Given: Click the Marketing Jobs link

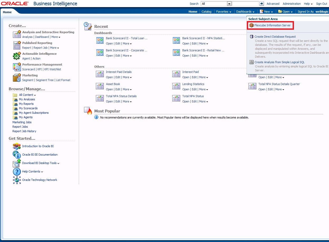Looking at the screenshot, I should [22, 122].
